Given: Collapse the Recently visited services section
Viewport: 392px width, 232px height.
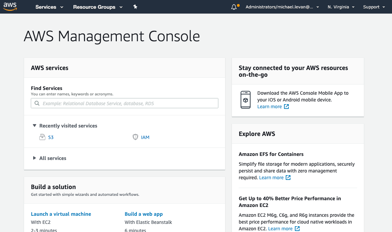Looking at the screenshot, I should pyautogui.click(x=35, y=125).
